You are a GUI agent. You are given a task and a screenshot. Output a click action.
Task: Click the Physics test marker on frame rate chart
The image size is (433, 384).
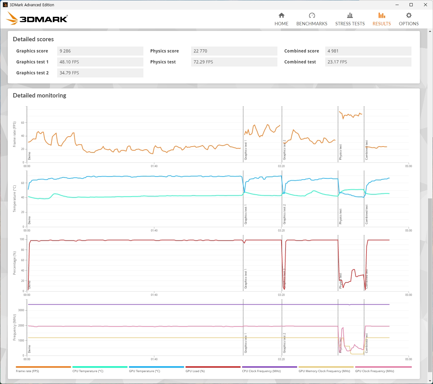click(340, 152)
